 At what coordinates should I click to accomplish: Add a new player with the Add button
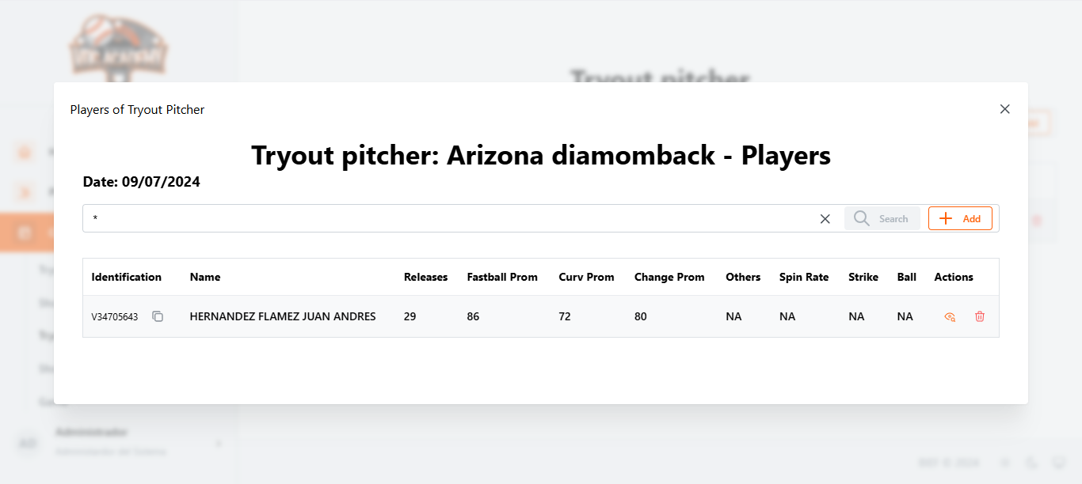[960, 219]
